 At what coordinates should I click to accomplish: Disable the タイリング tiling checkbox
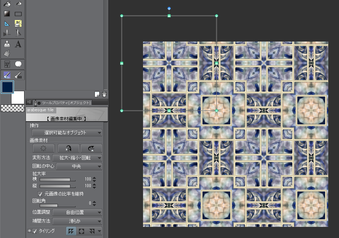point(35,231)
